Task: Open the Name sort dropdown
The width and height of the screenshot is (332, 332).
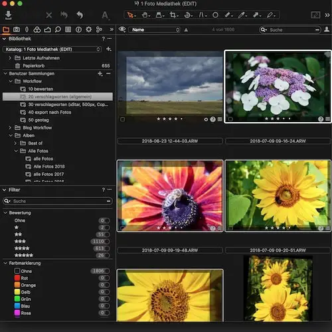Action: point(155,30)
